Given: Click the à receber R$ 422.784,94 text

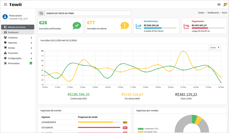Looking at the screenshot, I should 154,31.
